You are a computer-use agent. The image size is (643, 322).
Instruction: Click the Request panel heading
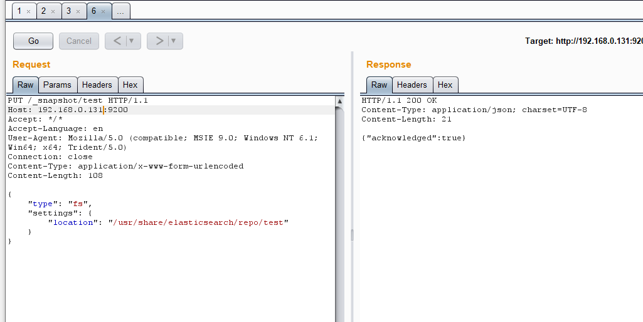tap(31, 65)
